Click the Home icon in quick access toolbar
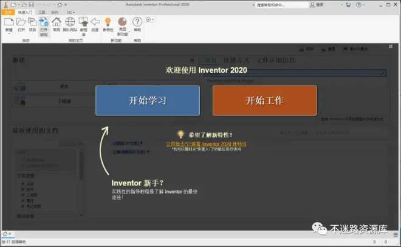This screenshot has height=247, width=401. coord(60,5)
